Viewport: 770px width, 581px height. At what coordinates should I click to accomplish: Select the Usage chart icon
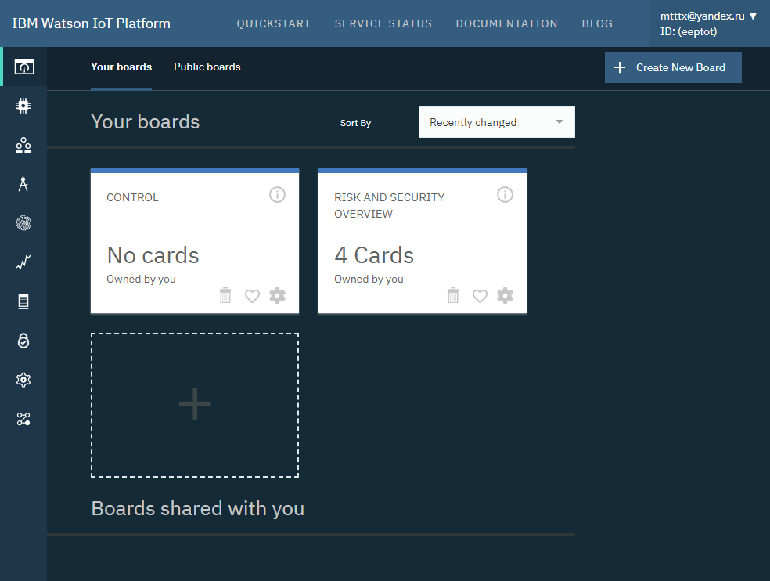point(23,262)
